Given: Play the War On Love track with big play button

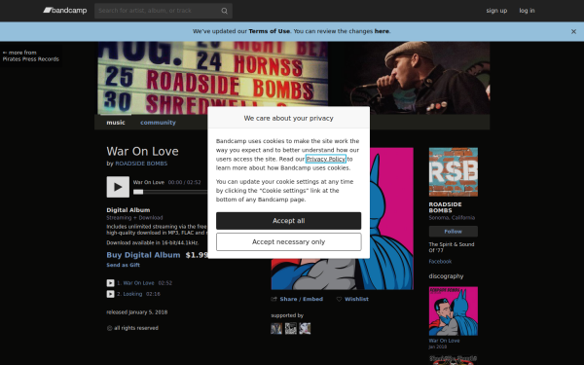Looking at the screenshot, I should (x=118, y=187).
